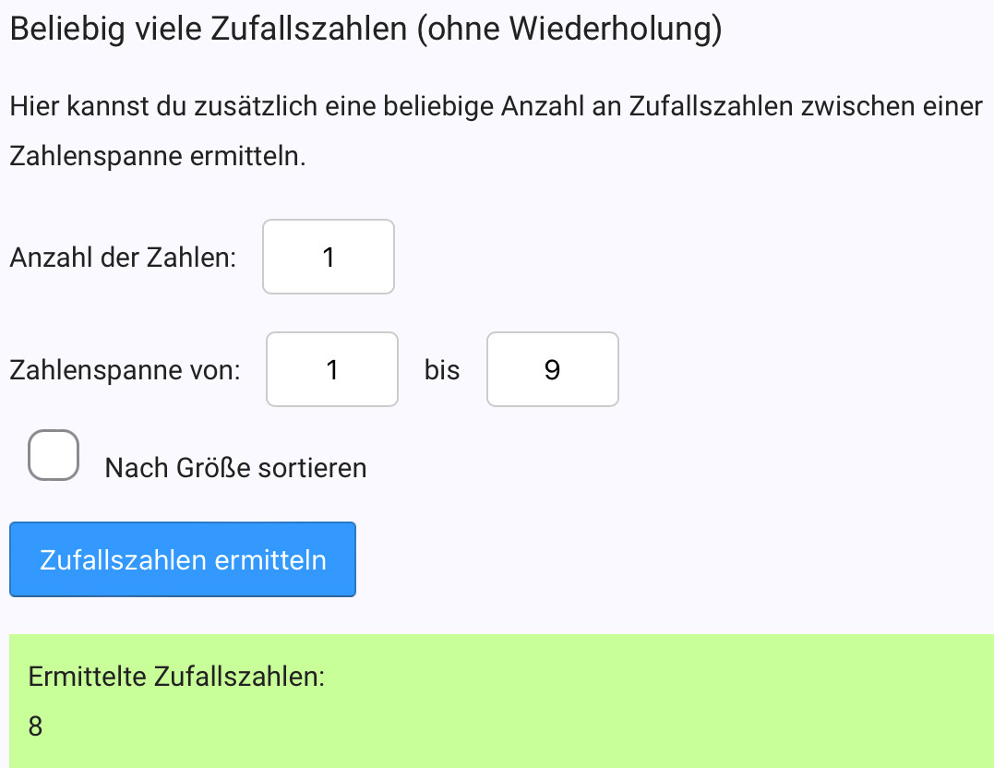Click the word Wiederholung in the heading
The height and width of the screenshot is (768, 994).
pyautogui.click(x=610, y=29)
